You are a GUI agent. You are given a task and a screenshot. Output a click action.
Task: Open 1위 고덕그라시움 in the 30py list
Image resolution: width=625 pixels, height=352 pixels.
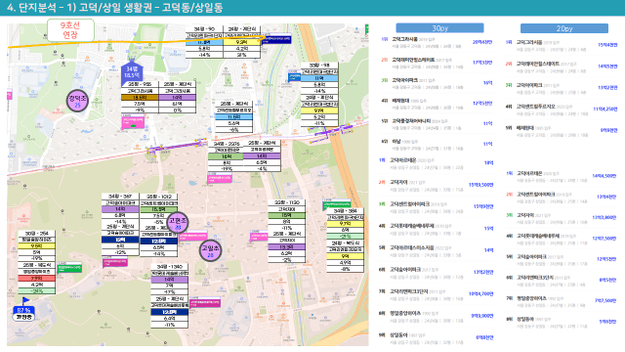coord(437,42)
